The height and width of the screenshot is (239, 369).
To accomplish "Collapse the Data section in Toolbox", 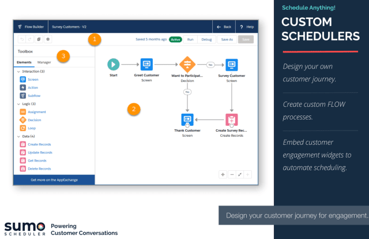I will click(17, 136).
